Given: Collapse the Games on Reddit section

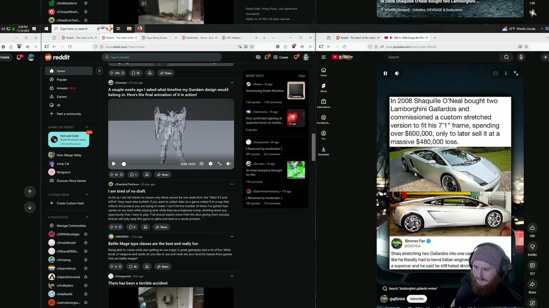Looking at the screenshot, I should pyautogui.click(x=87, y=127).
